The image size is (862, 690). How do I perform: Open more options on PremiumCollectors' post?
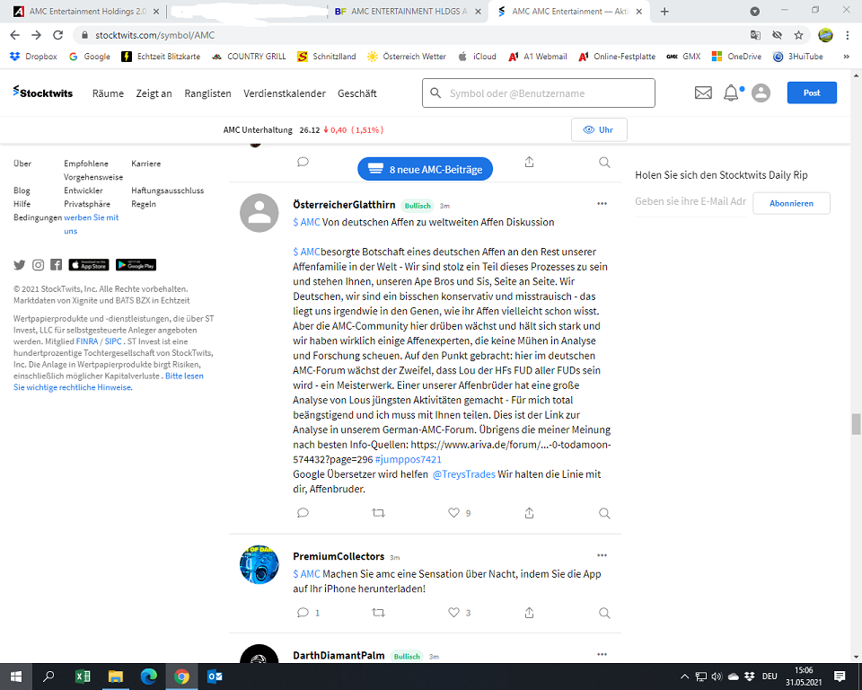tap(602, 555)
